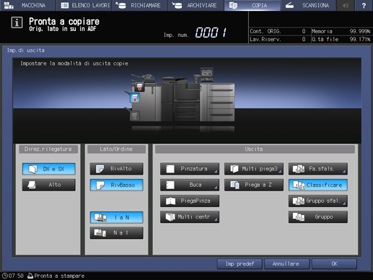This screenshot has height=280, width=373.
Task: Switch to SCANSIONA tab
Action: click(308, 5)
